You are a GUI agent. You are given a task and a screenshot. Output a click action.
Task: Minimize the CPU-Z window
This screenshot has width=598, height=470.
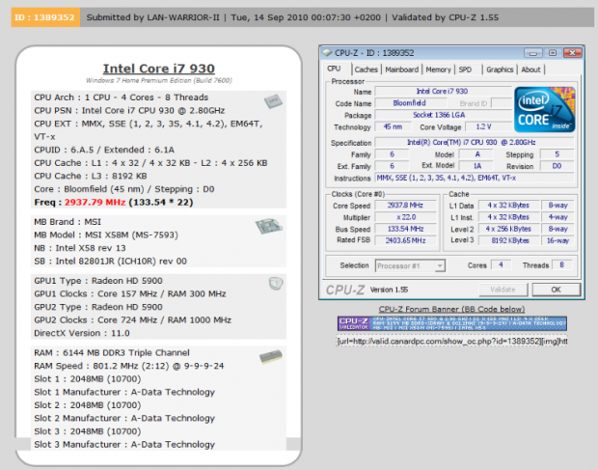(532, 53)
